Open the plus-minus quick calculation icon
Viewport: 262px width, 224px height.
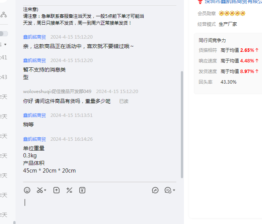point(69,190)
